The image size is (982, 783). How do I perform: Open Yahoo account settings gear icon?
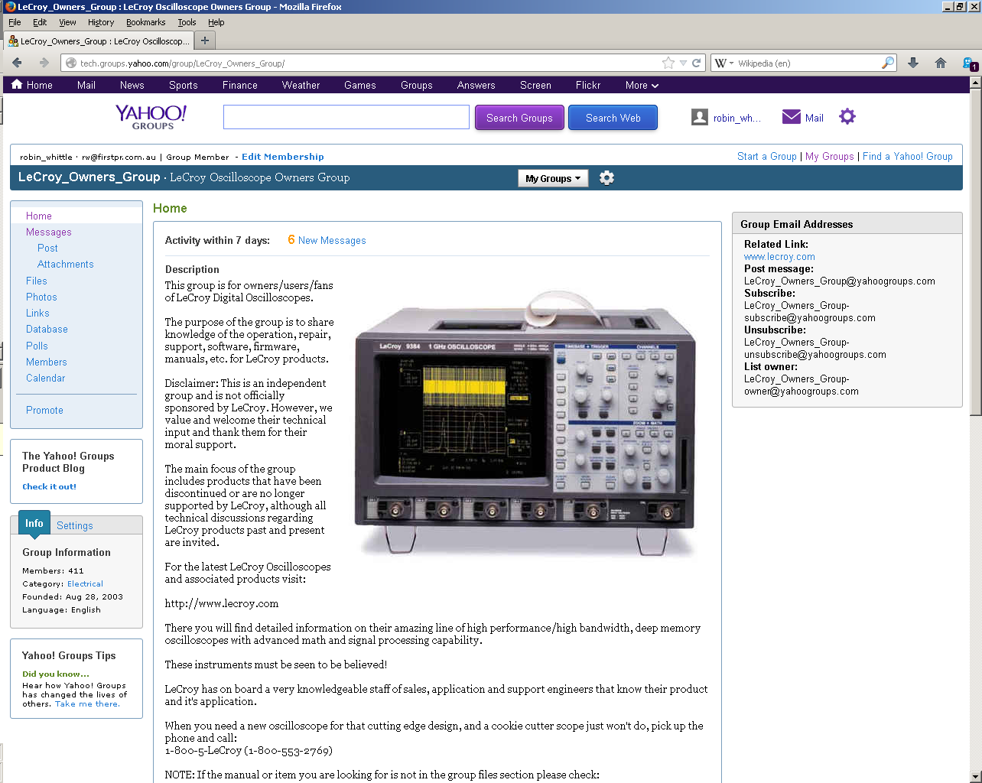[847, 117]
